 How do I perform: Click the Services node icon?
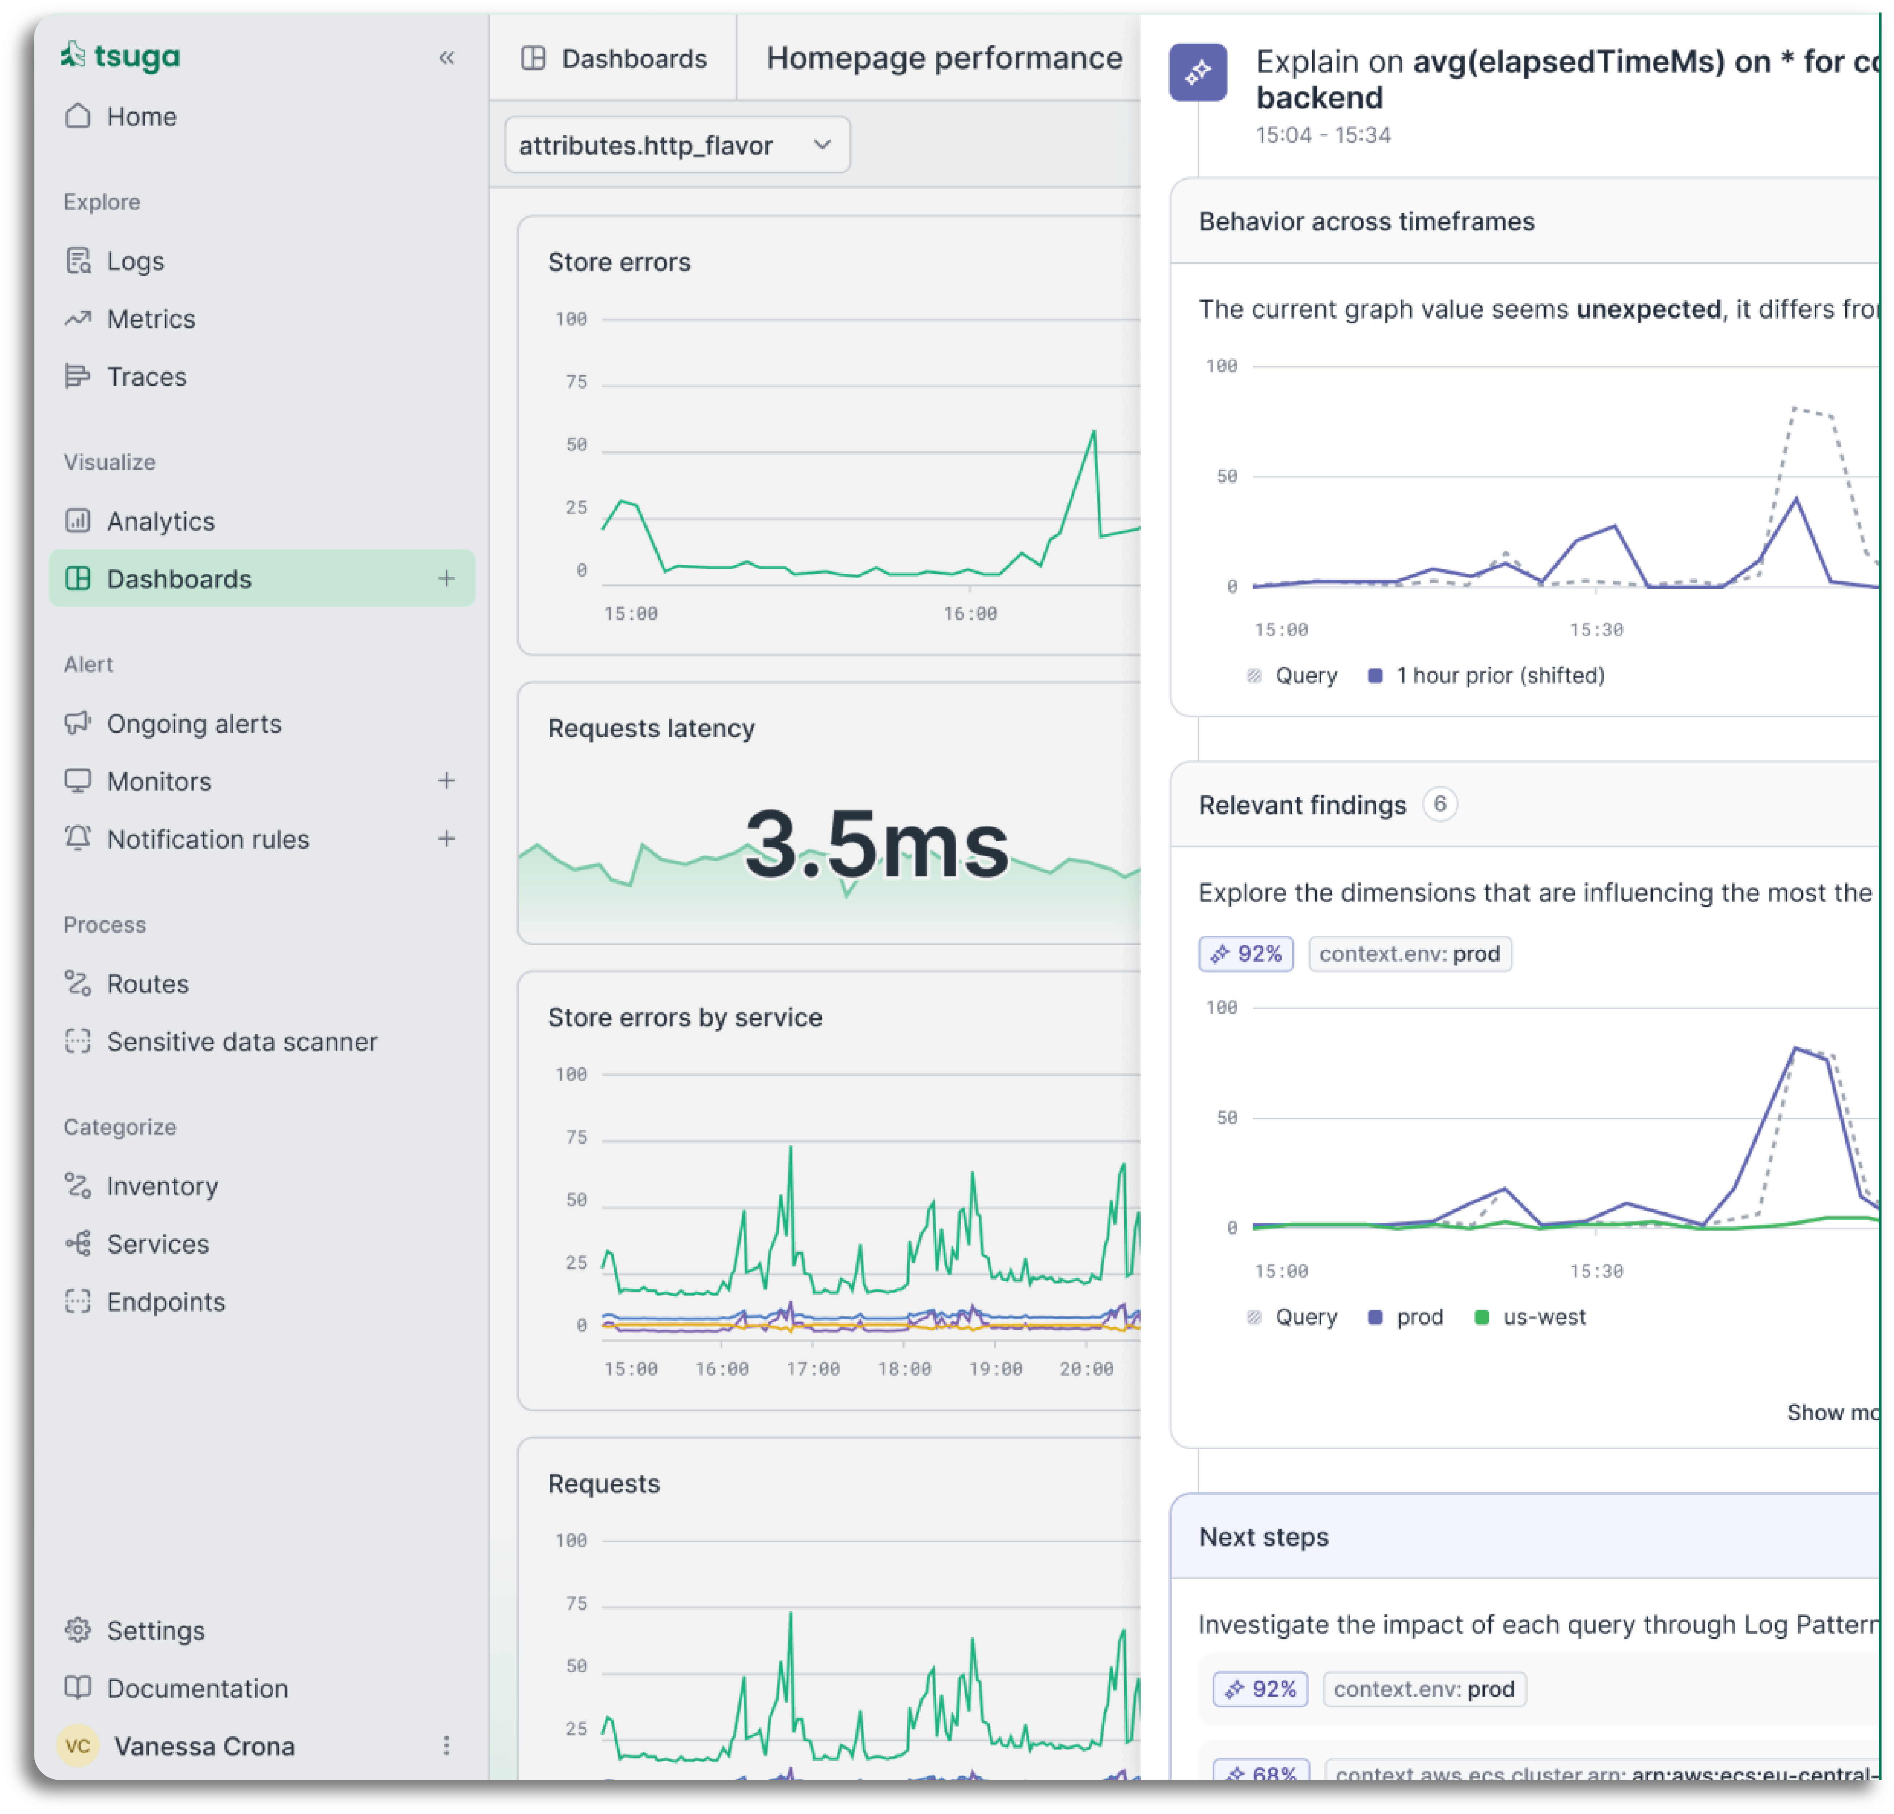[77, 1244]
